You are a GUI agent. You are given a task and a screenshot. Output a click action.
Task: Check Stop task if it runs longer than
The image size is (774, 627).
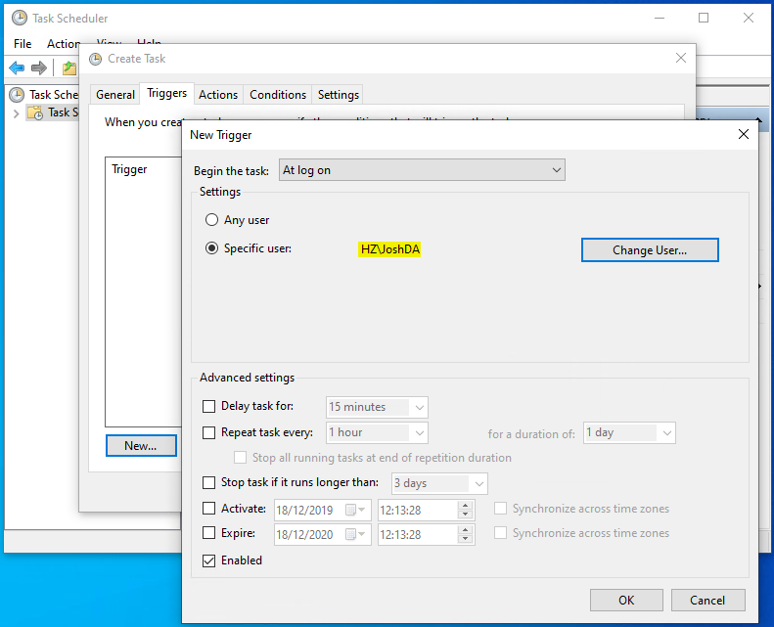[208, 482]
